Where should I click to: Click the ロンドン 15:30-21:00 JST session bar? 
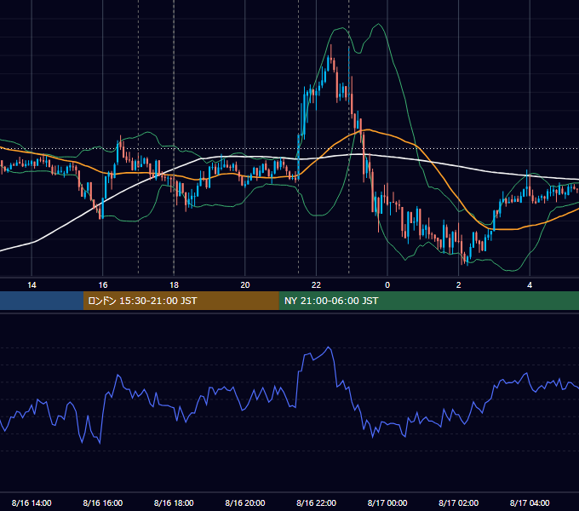[181, 301]
